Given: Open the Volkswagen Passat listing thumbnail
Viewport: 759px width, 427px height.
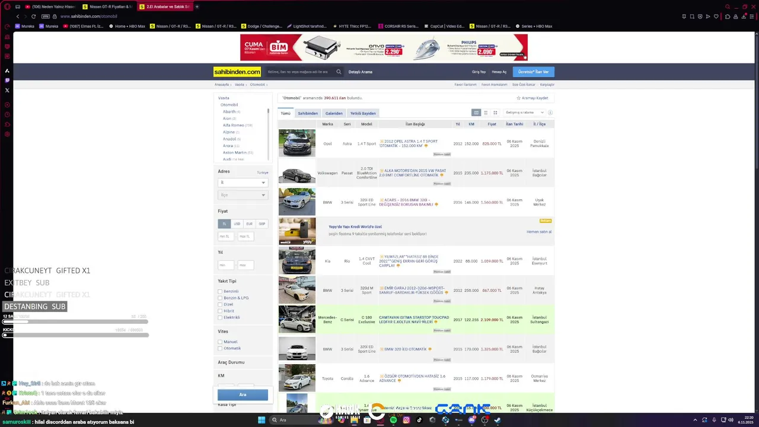Looking at the screenshot, I should [x=297, y=173].
